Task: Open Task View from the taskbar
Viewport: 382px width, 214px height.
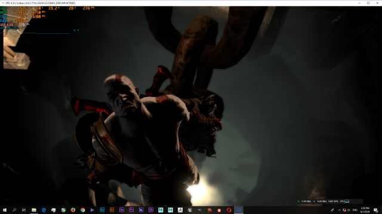Action: [x=24, y=210]
